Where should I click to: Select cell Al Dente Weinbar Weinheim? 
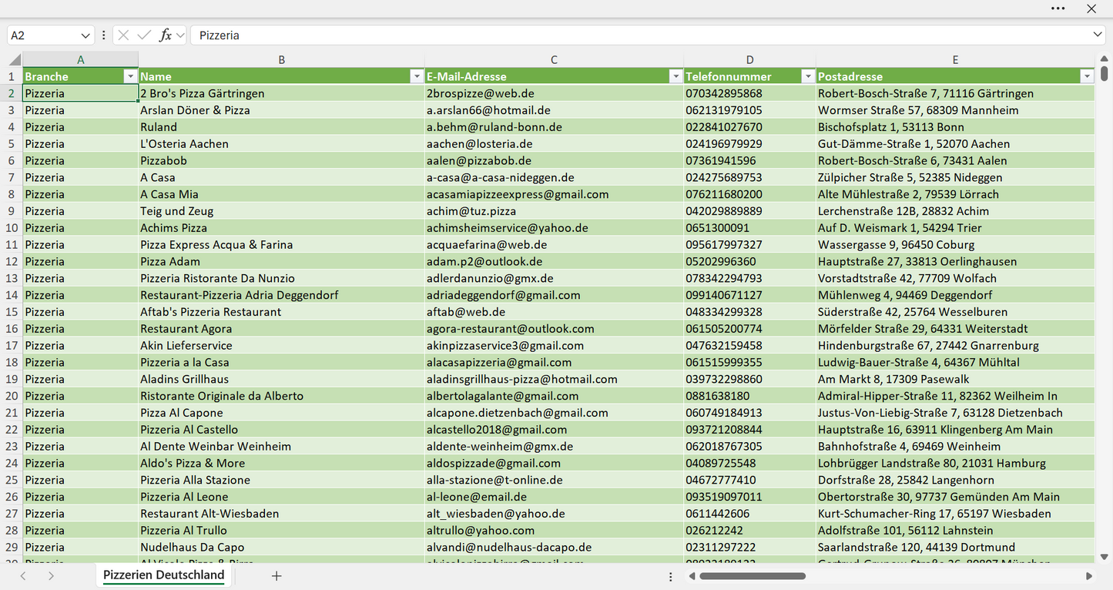pyautogui.click(x=282, y=447)
